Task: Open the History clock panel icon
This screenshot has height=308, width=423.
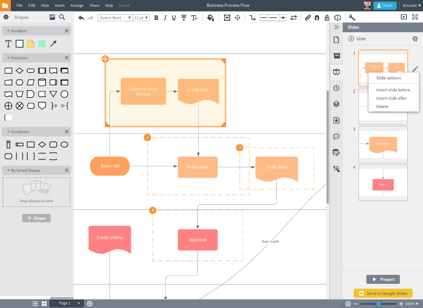Action: [x=336, y=88]
